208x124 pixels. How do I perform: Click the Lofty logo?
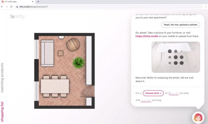(18, 16)
